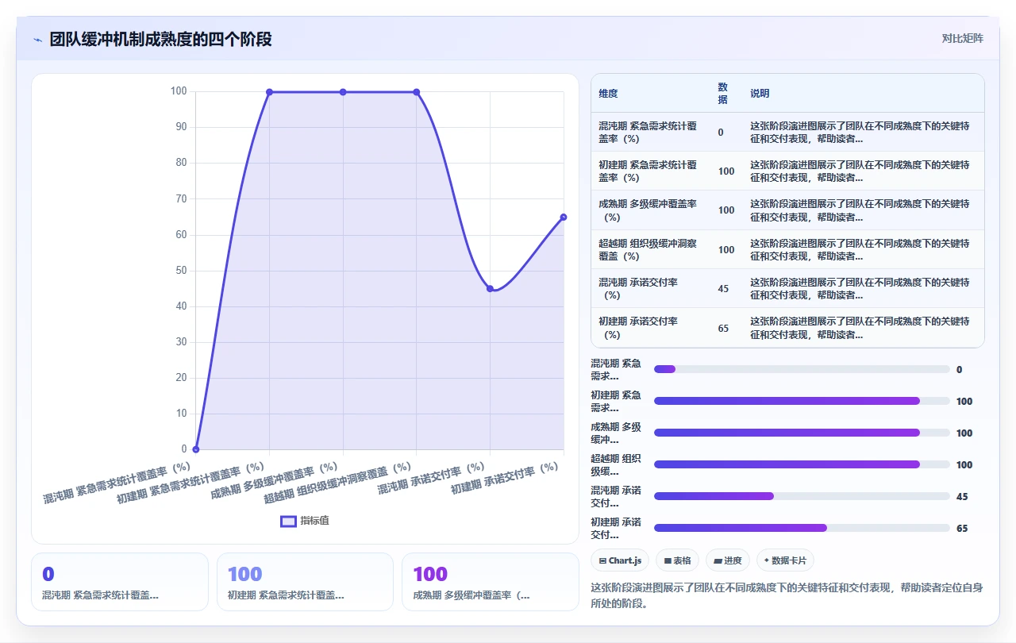This screenshot has width=1016, height=643.
Task: Click the 数据卡片 tag chip
Action: [785, 560]
